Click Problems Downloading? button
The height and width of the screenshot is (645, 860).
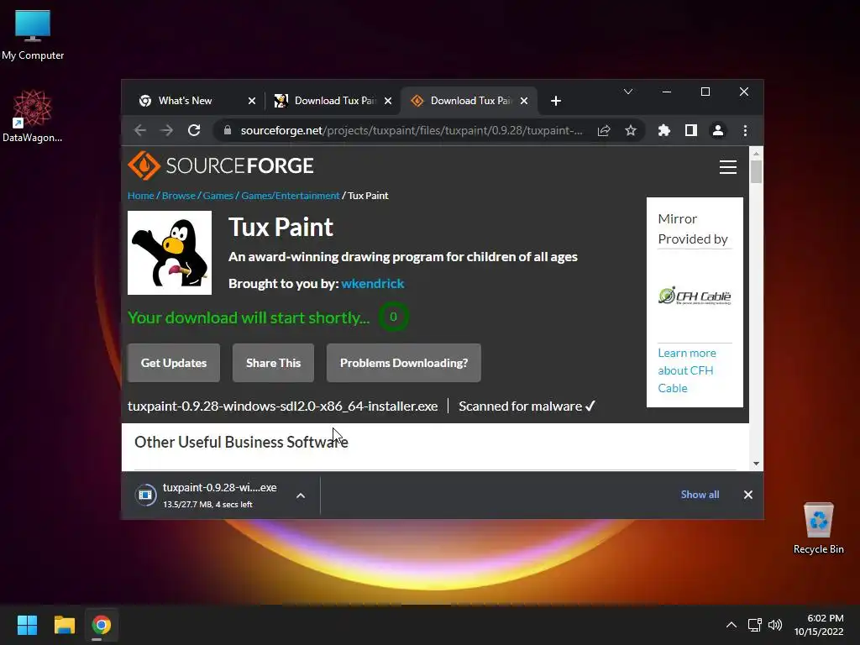(x=404, y=363)
